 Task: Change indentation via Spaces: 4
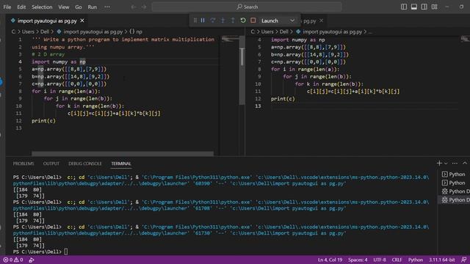click(x=358, y=260)
